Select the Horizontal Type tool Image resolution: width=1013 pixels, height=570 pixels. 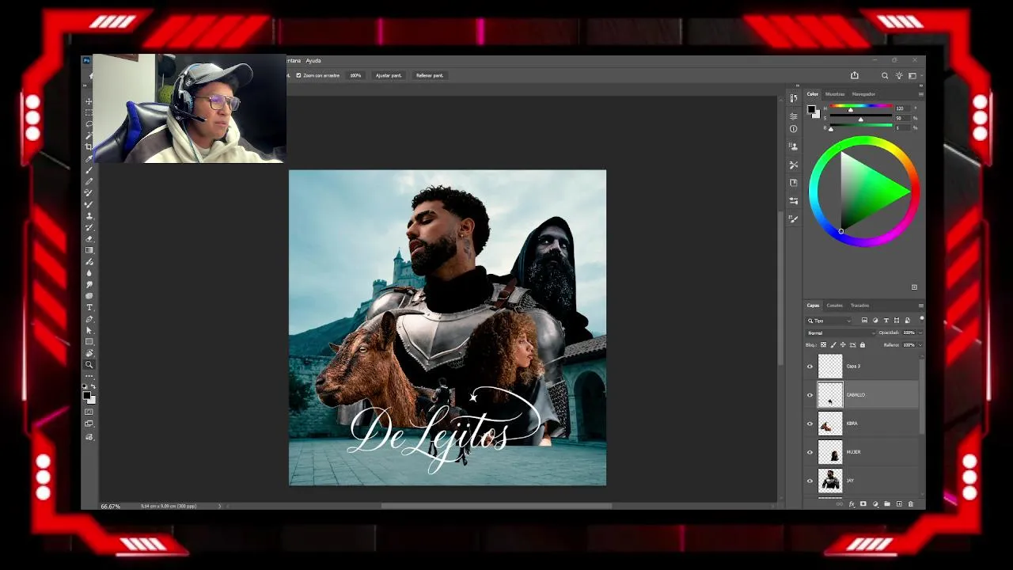point(89,307)
